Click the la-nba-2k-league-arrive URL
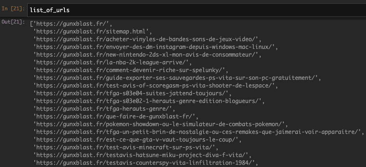The width and height of the screenshot is (366, 167). (113, 62)
